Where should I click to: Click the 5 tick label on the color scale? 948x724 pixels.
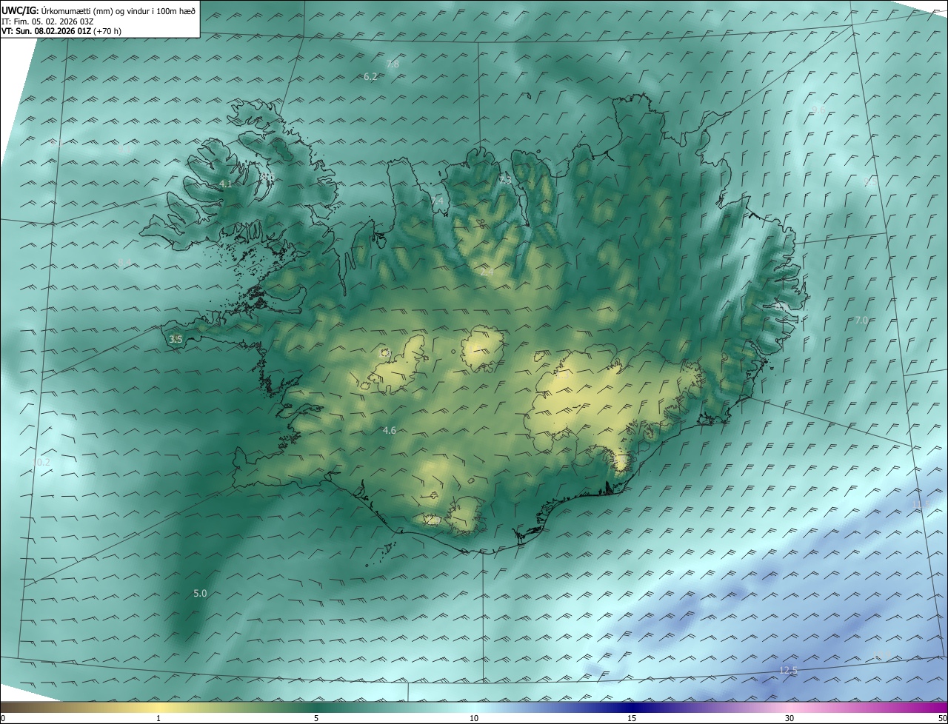point(316,718)
